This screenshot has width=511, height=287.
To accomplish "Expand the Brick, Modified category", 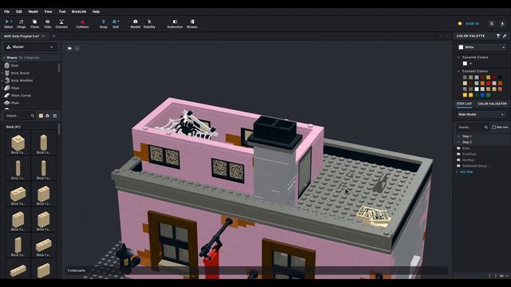I will pyautogui.click(x=2, y=81).
